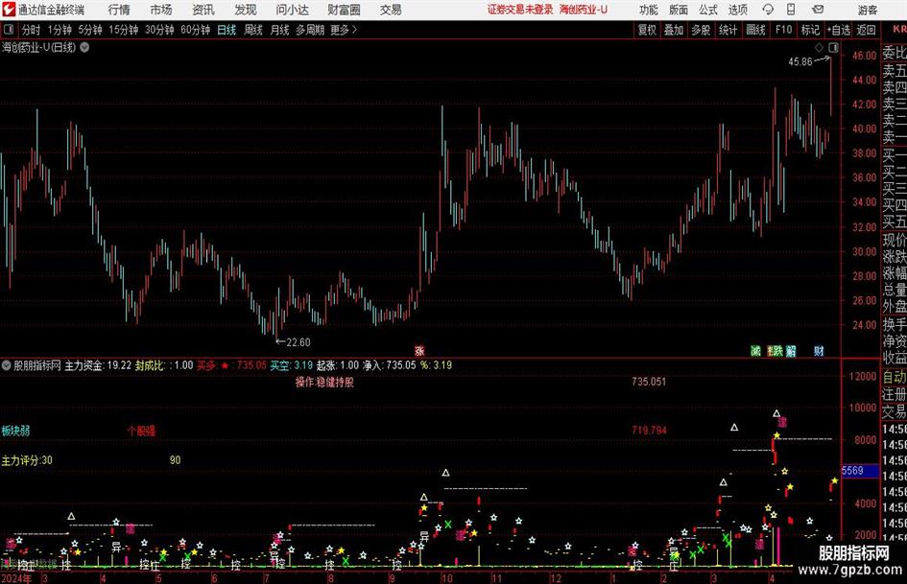Click the 45.86 high price label
Screen dimensions: 907x584
pyautogui.click(x=800, y=62)
